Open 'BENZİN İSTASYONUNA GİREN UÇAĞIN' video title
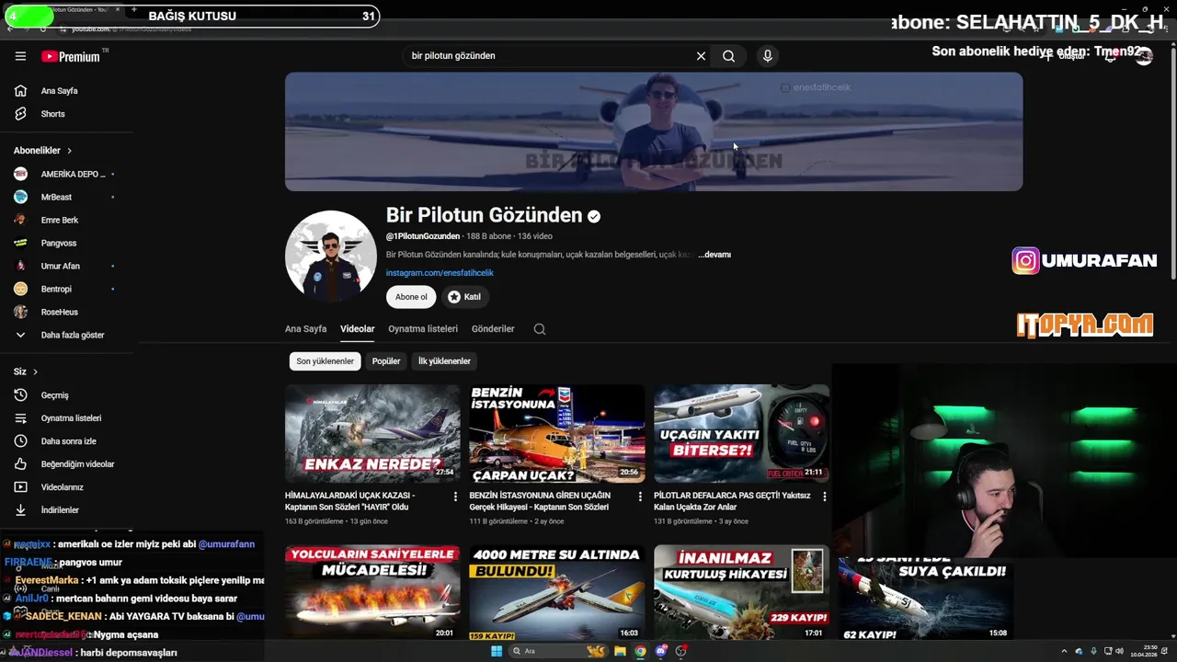 tap(540, 501)
